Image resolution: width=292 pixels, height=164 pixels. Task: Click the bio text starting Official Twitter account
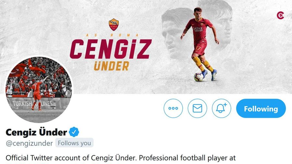click(x=121, y=158)
